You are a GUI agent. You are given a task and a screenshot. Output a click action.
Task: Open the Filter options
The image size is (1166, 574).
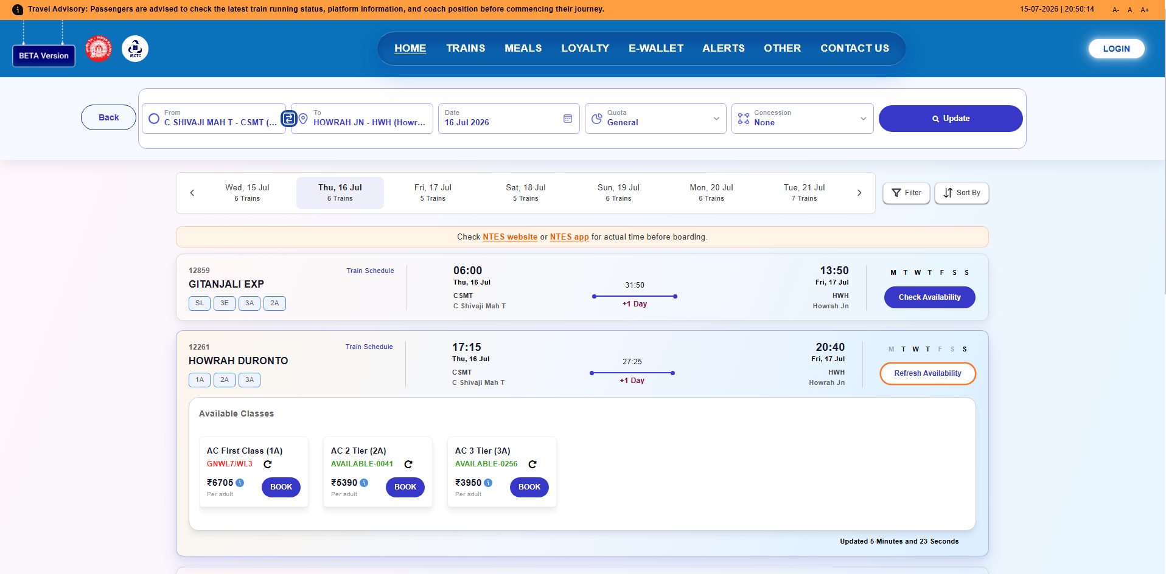coord(906,193)
